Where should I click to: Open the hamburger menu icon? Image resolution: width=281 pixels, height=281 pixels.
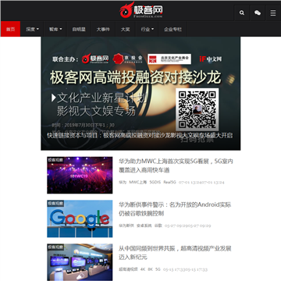tap(273, 12)
